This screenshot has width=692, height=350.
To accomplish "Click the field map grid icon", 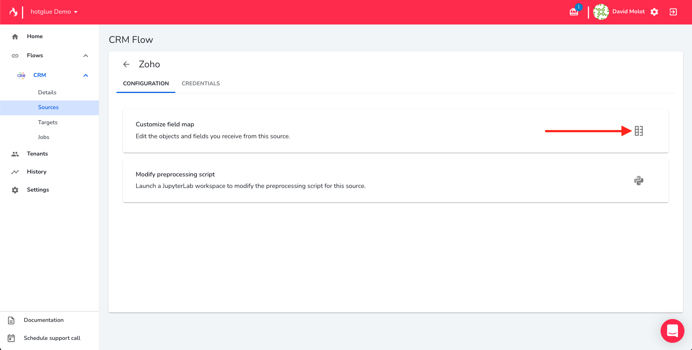I will coord(639,131).
